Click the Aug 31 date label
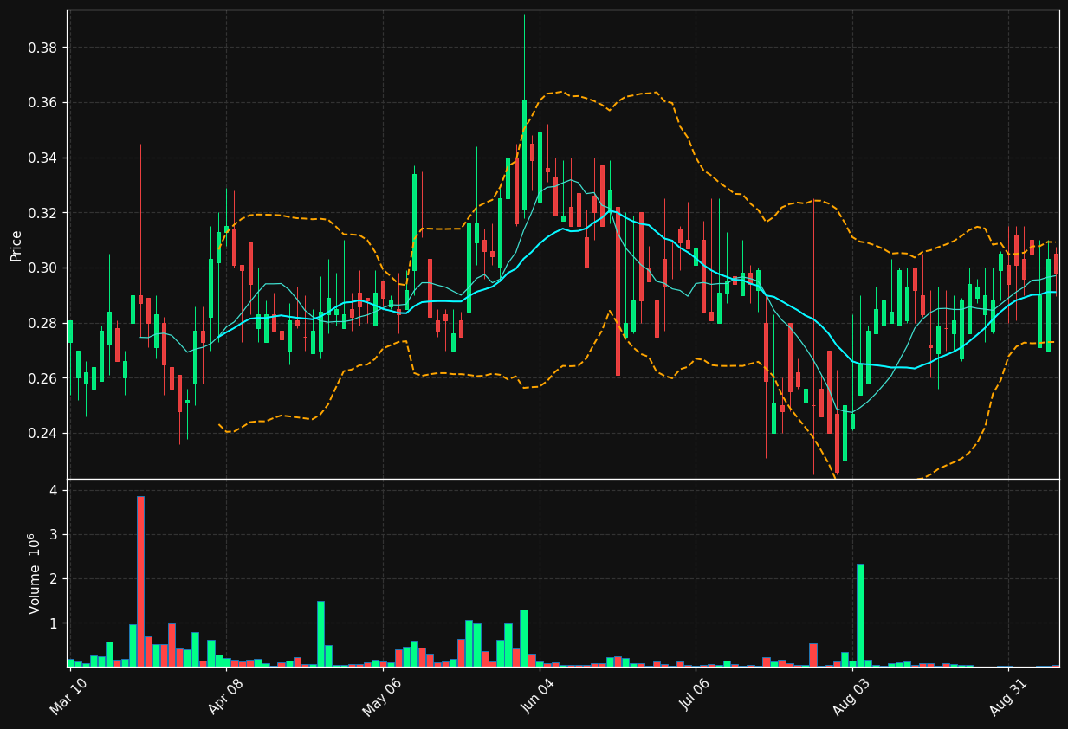The width and height of the screenshot is (1068, 729). [x=1007, y=696]
